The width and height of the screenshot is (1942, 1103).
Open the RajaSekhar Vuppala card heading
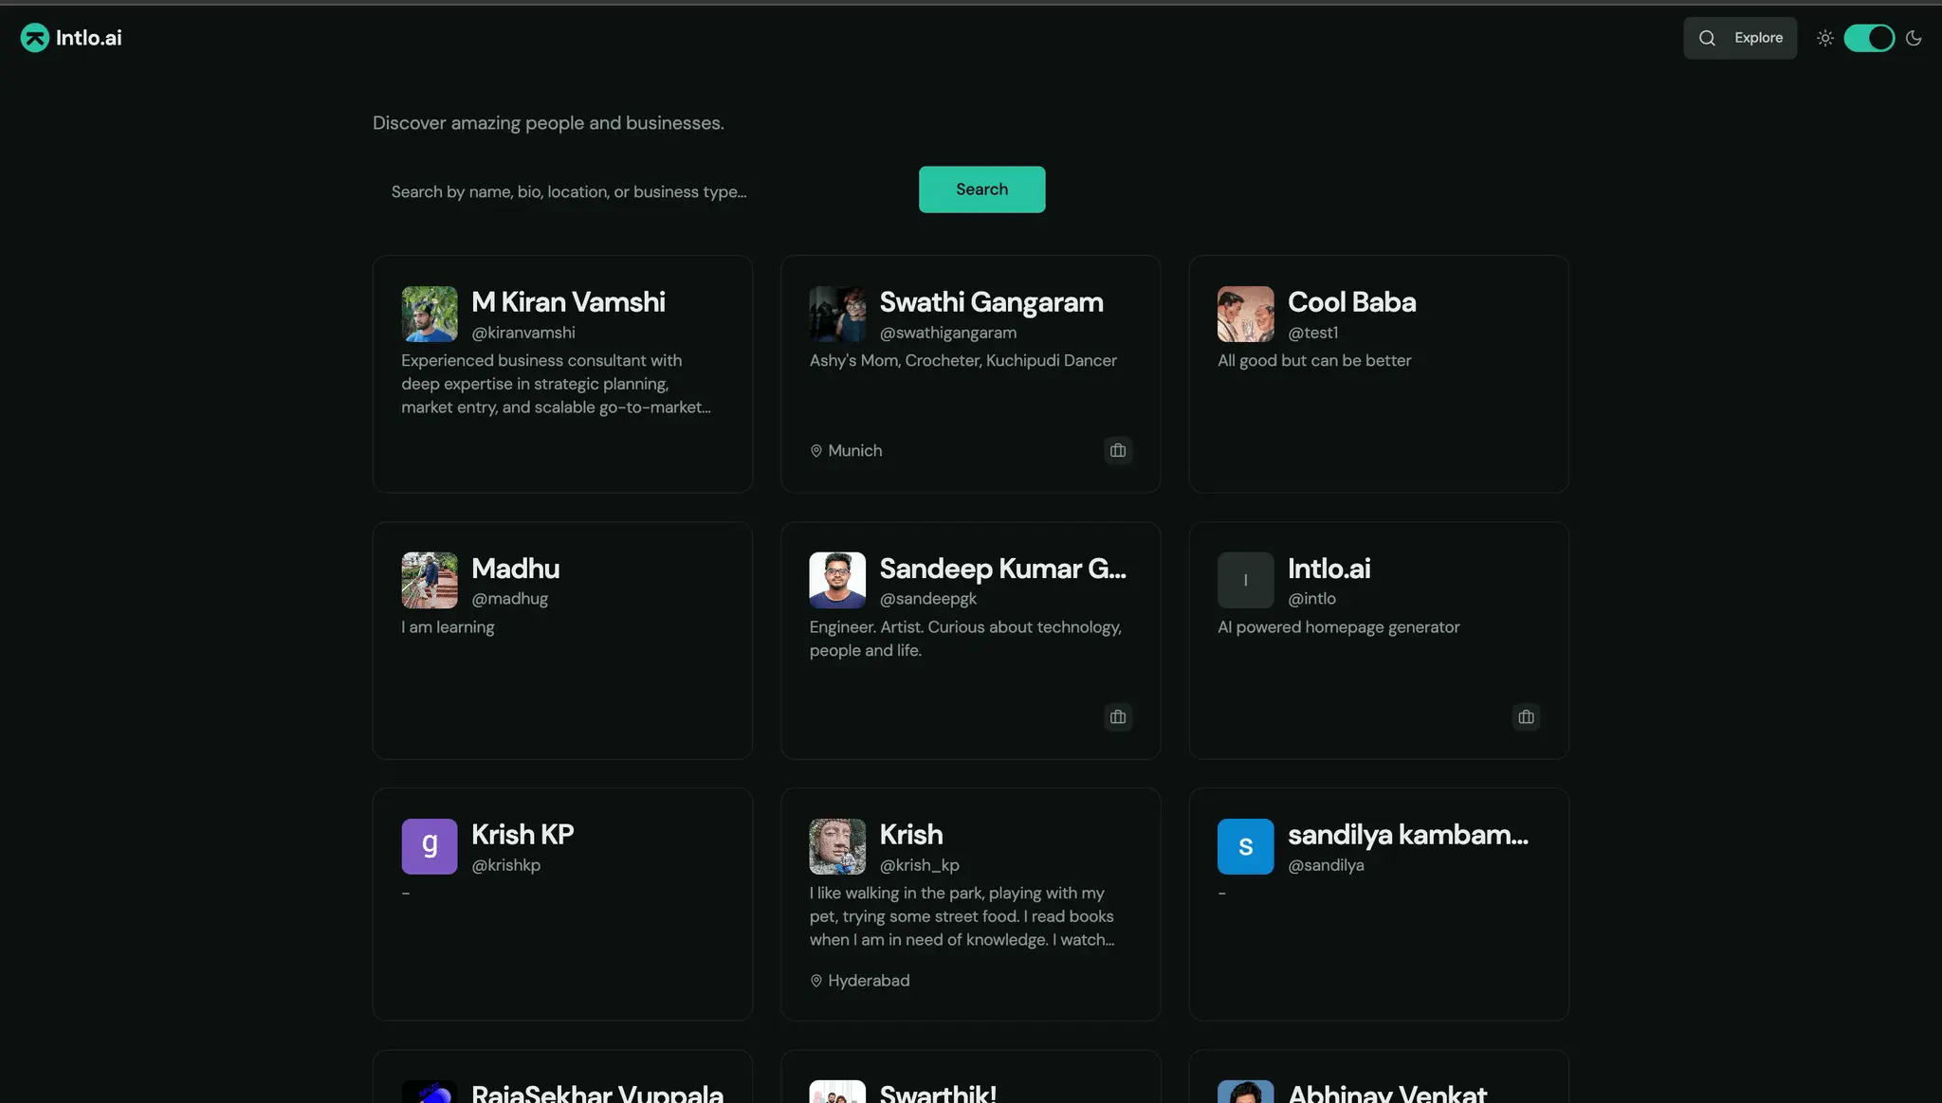tap(597, 1093)
